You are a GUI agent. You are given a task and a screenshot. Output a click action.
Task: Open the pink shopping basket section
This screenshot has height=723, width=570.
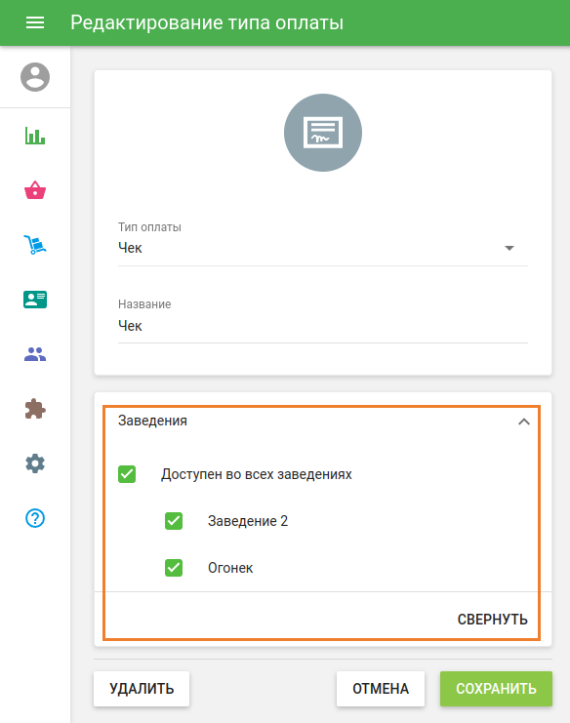tap(35, 190)
